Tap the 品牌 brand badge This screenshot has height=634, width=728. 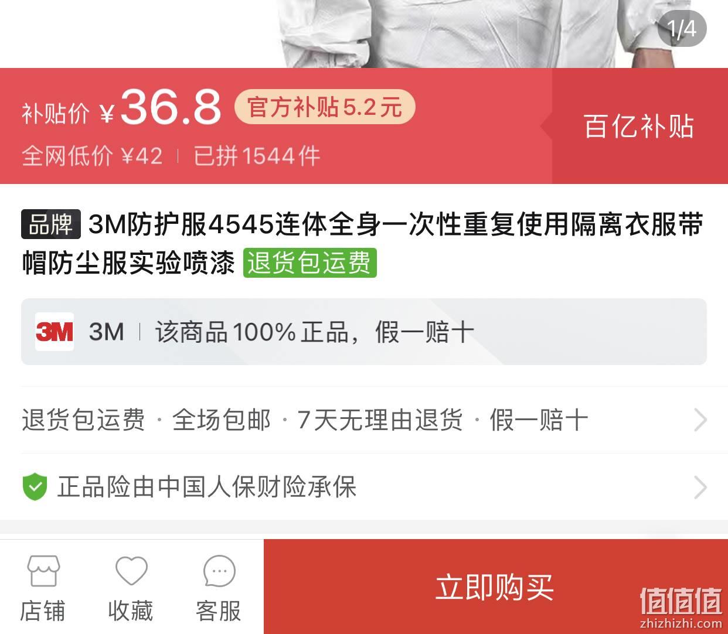[x=50, y=224]
